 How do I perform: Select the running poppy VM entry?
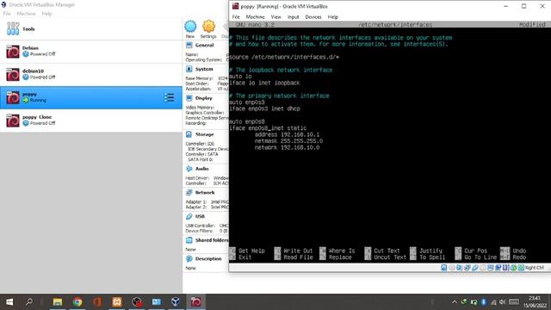(x=90, y=97)
